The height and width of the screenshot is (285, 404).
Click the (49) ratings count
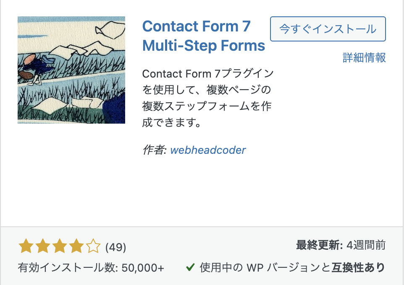click(115, 247)
